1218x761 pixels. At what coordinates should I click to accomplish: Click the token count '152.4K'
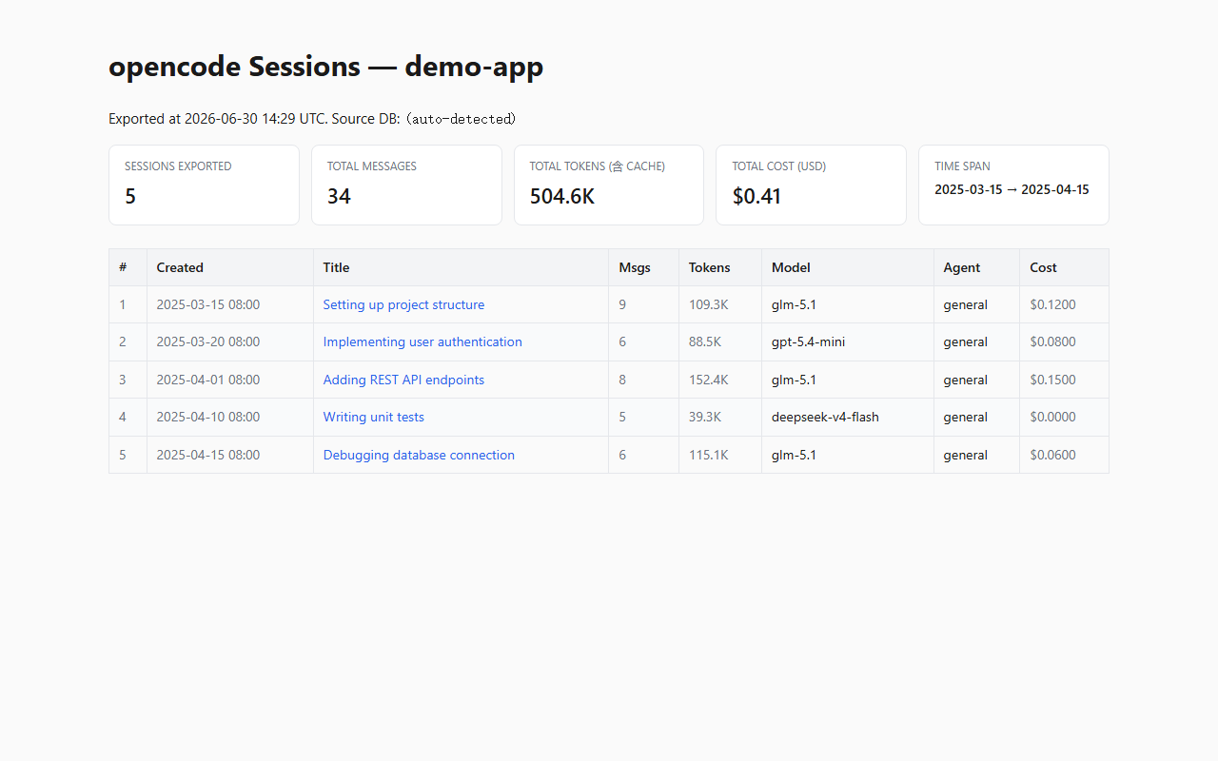pos(709,380)
